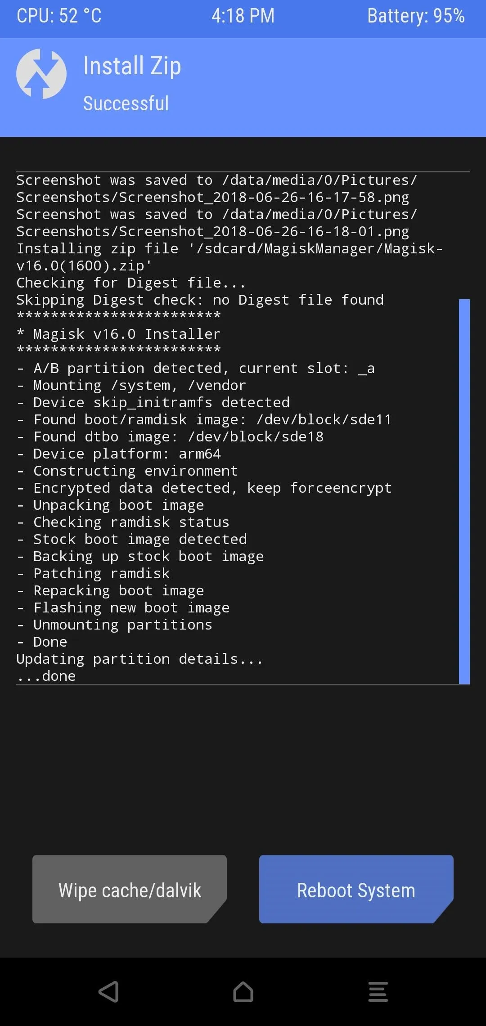Screen dimensions: 486x1026
Task: Click the 'Backing up stock boot image' line
Action: tap(140, 556)
